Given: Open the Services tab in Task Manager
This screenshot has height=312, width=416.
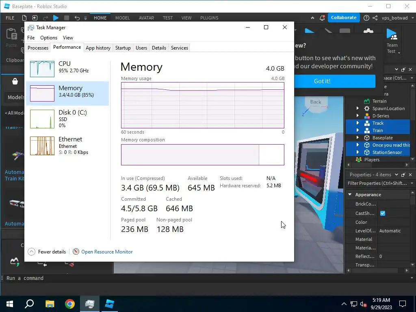Looking at the screenshot, I should pos(179,48).
